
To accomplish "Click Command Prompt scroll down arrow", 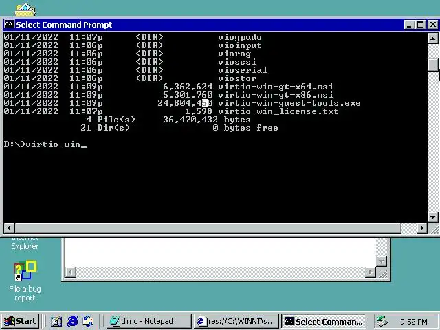I will (432, 217).
